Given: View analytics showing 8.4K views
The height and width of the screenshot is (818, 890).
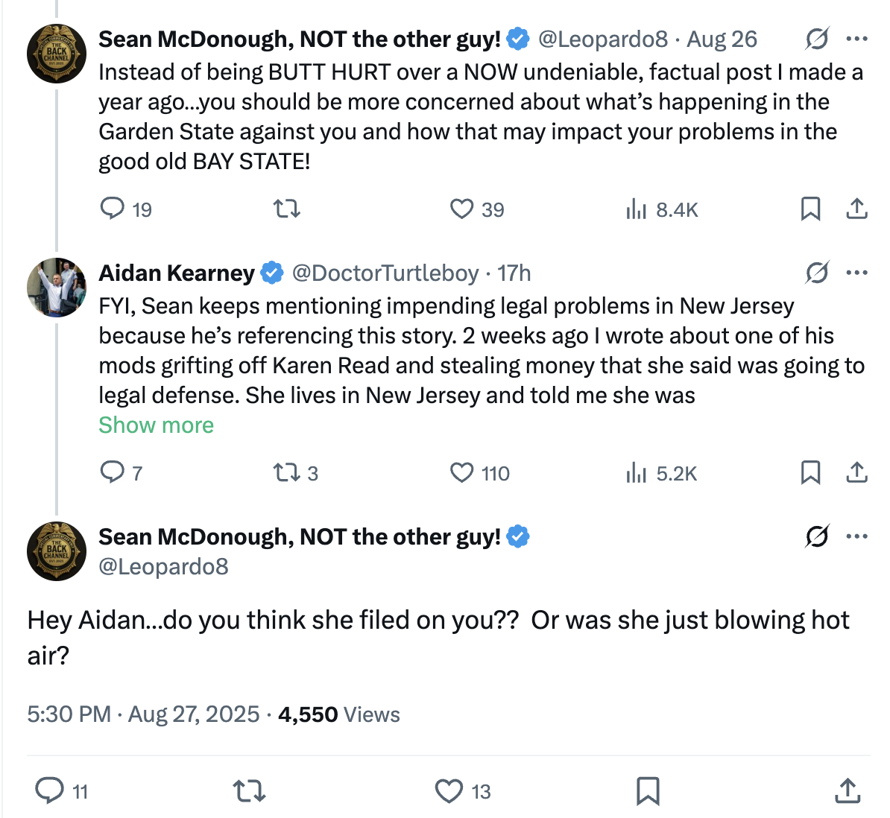Looking at the screenshot, I should (636, 209).
